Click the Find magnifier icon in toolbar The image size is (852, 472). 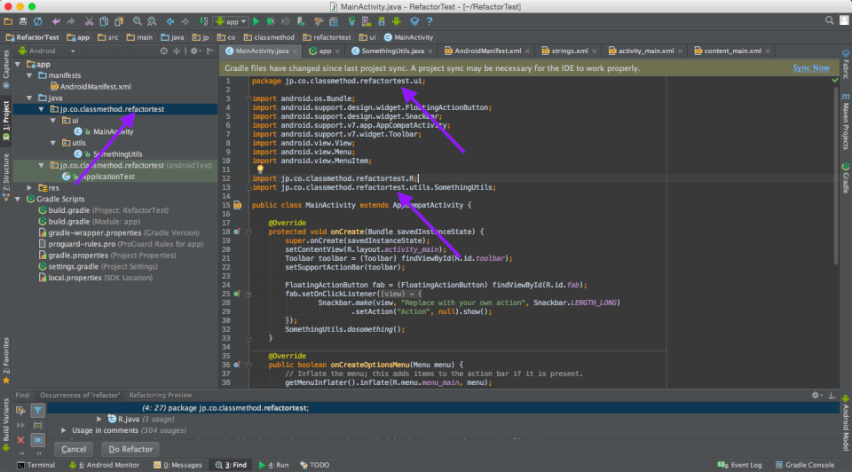point(137,21)
